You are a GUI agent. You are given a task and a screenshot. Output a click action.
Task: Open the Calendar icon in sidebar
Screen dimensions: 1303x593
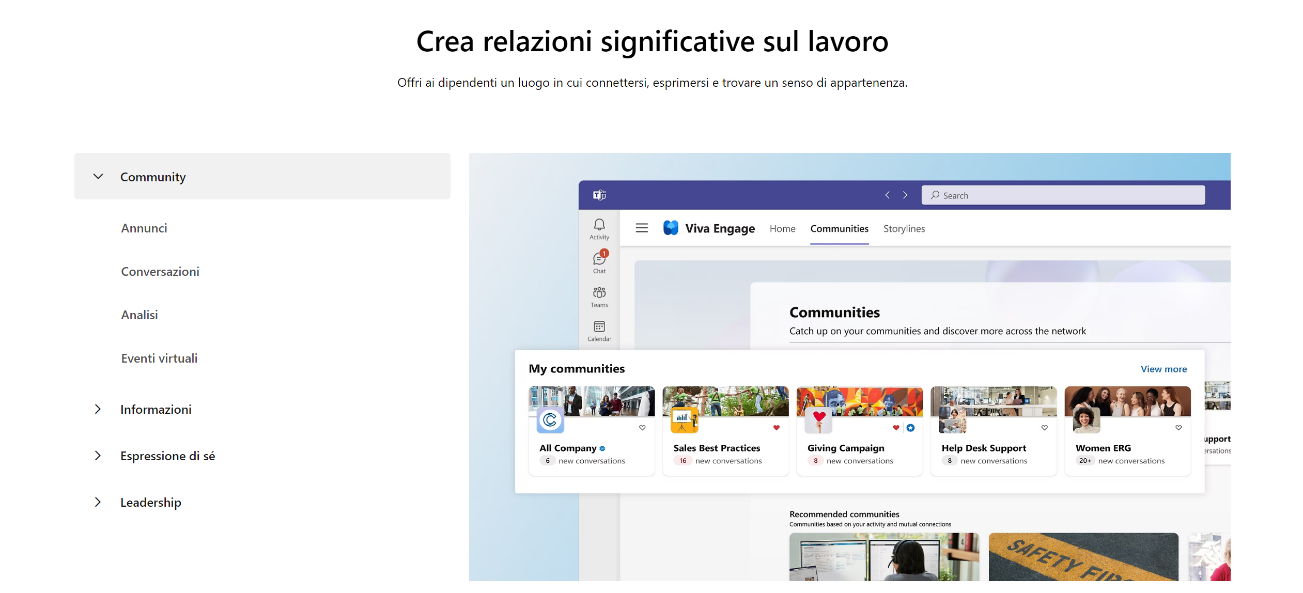tap(599, 327)
